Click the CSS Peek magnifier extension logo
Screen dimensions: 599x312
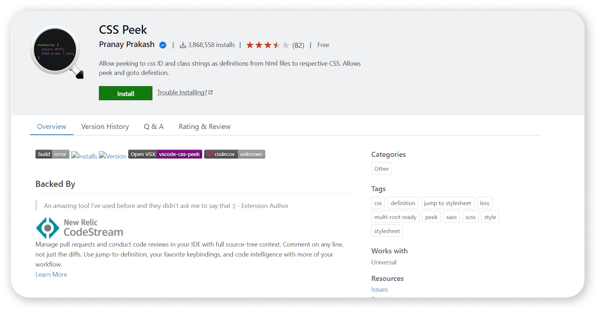pos(57,52)
